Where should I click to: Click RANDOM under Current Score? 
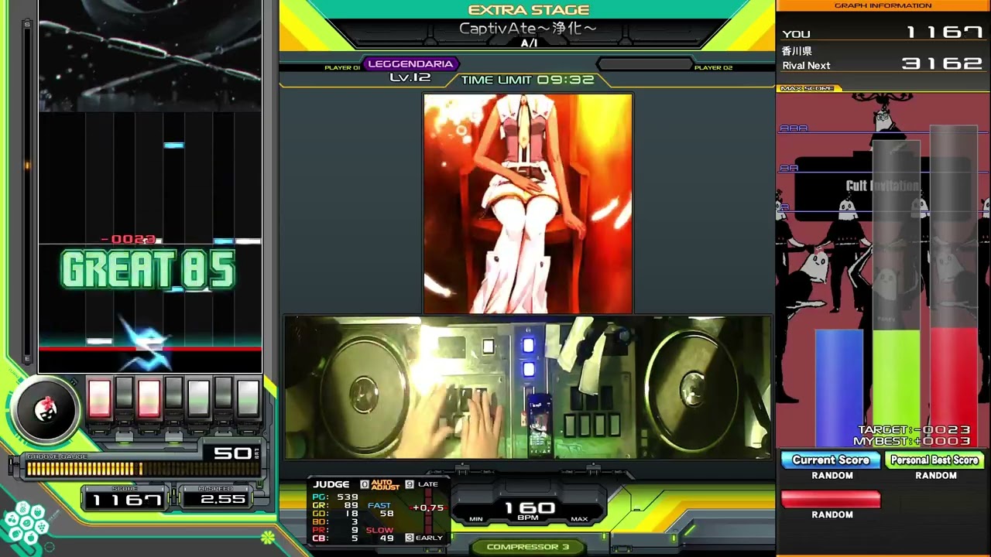pyautogui.click(x=832, y=476)
